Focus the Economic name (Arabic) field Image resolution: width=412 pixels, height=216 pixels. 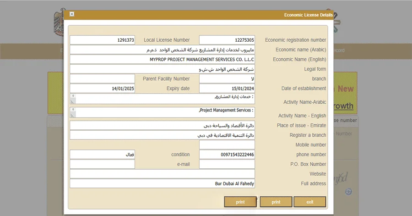pos(162,50)
